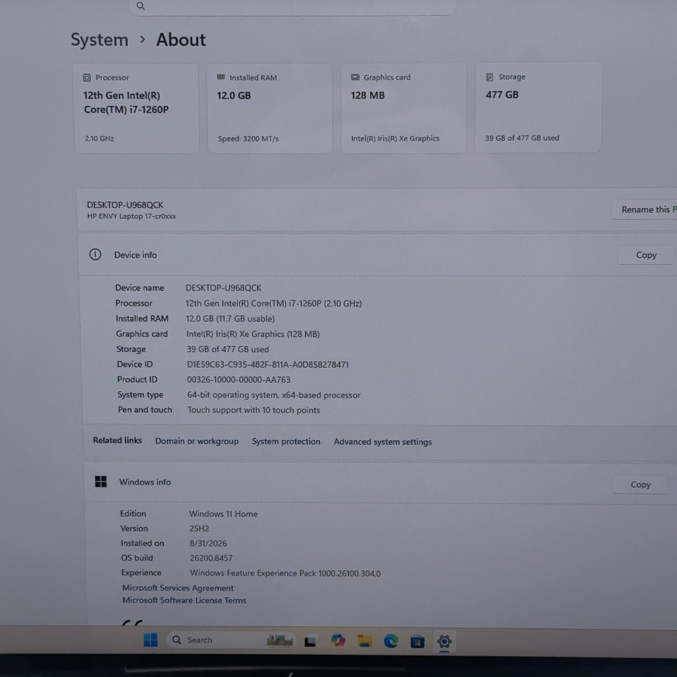Open File Explorer from the taskbar
Image resolution: width=677 pixels, height=677 pixels.
pos(364,641)
